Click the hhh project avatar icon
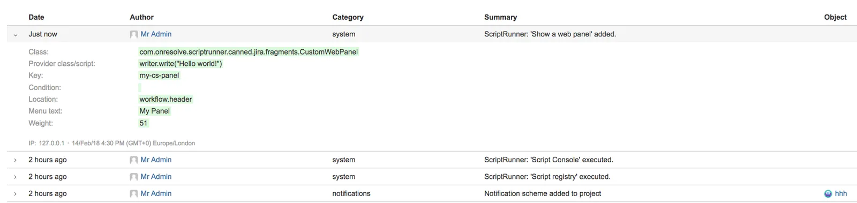 [828, 194]
